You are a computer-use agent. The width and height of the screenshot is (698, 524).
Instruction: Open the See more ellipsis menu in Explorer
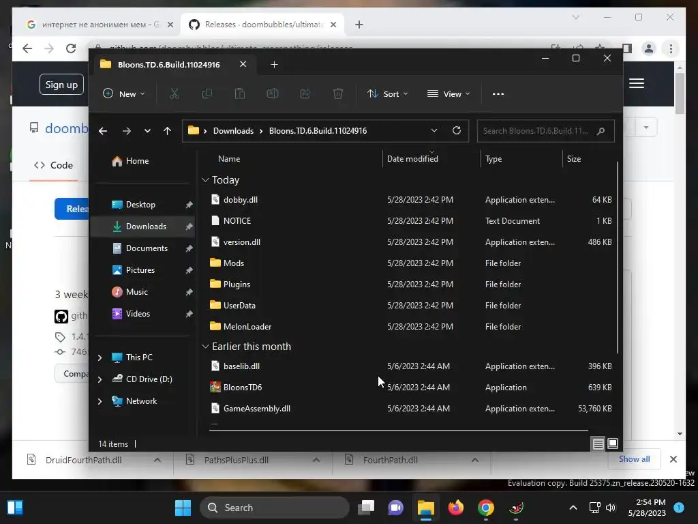pos(498,94)
